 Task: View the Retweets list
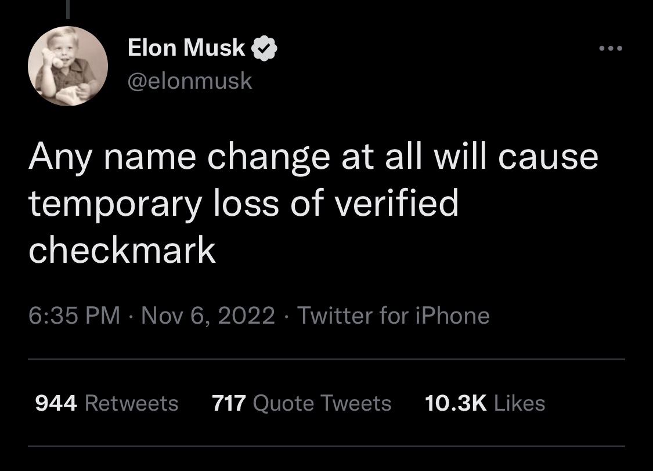131,403
